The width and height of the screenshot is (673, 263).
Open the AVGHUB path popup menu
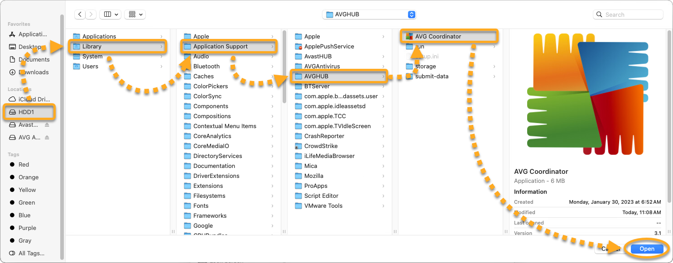(x=369, y=14)
